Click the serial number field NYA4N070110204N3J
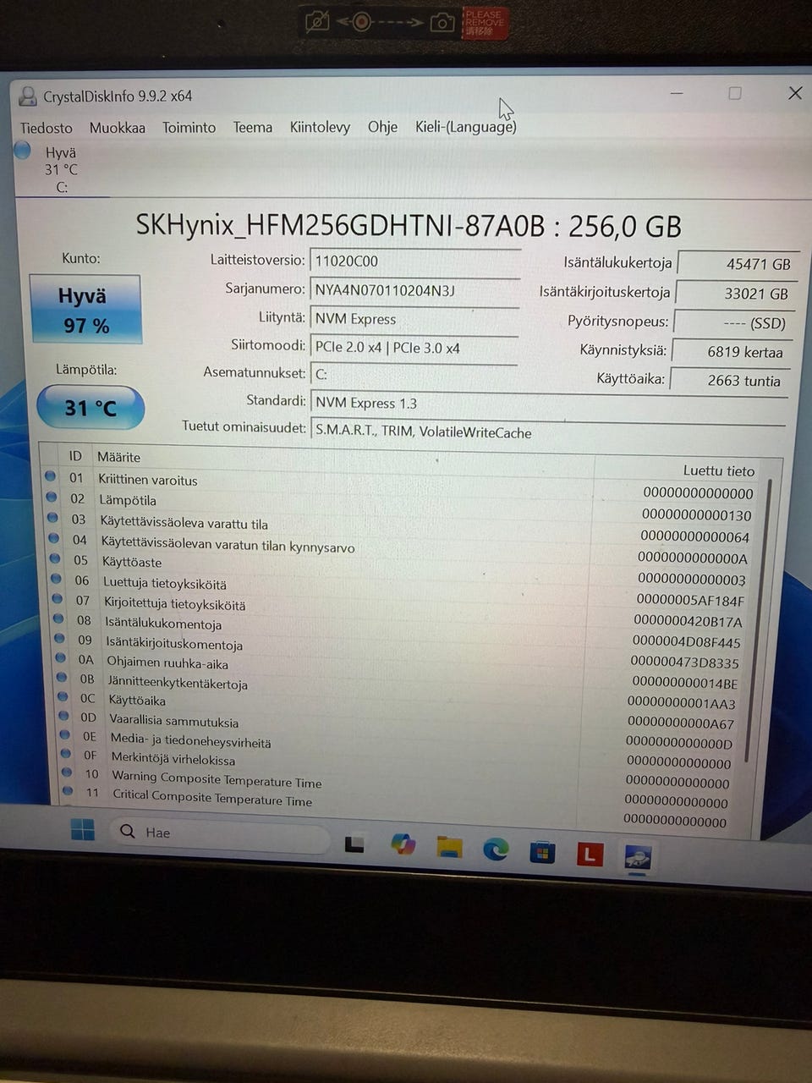Screen dimensions: 812x1083 tap(415, 290)
